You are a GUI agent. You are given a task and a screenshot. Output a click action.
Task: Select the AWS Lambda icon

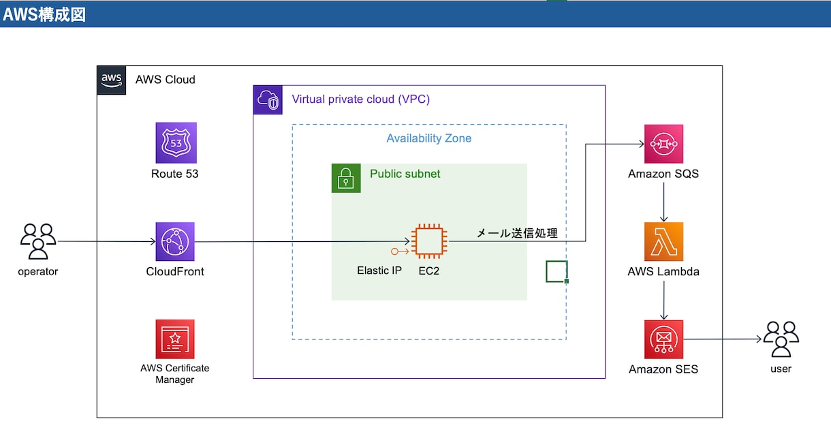tap(663, 242)
